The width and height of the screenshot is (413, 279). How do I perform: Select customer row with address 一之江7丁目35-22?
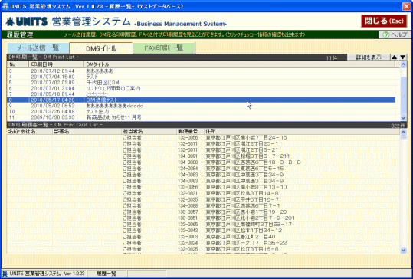(x=203, y=243)
